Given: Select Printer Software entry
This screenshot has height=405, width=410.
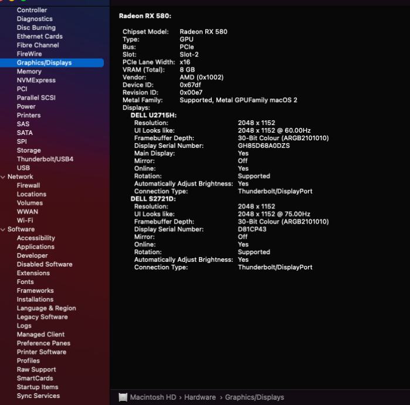Looking at the screenshot, I should pos(41,352).
